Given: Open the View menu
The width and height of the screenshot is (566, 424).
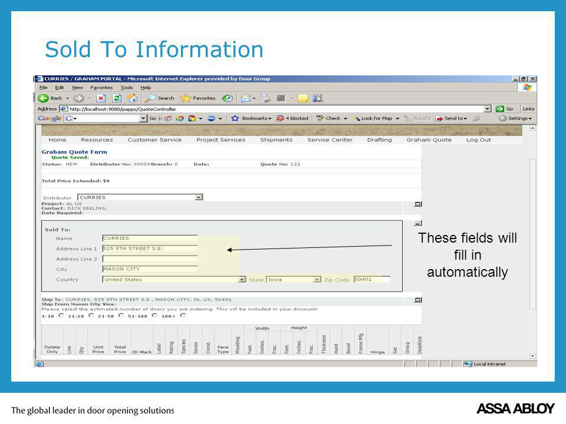Looking at the screenshot, I should pyautogui.click(x=77, y=88).
